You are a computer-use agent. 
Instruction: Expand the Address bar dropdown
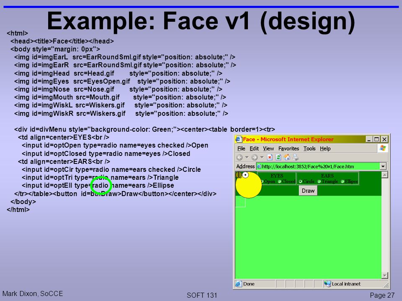(x=383, y=167)
